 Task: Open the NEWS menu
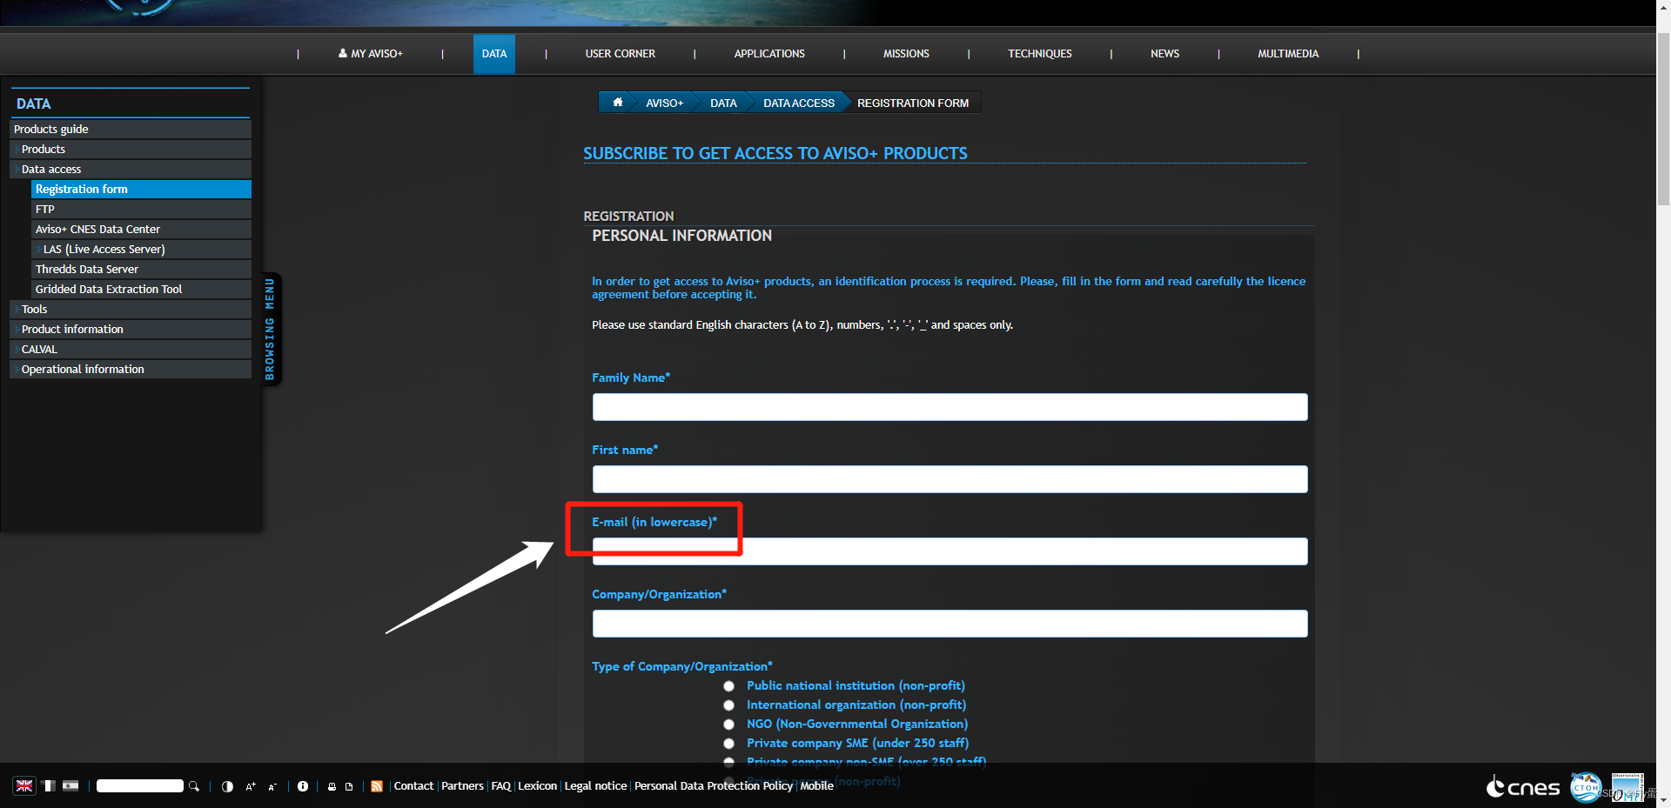1164,54
